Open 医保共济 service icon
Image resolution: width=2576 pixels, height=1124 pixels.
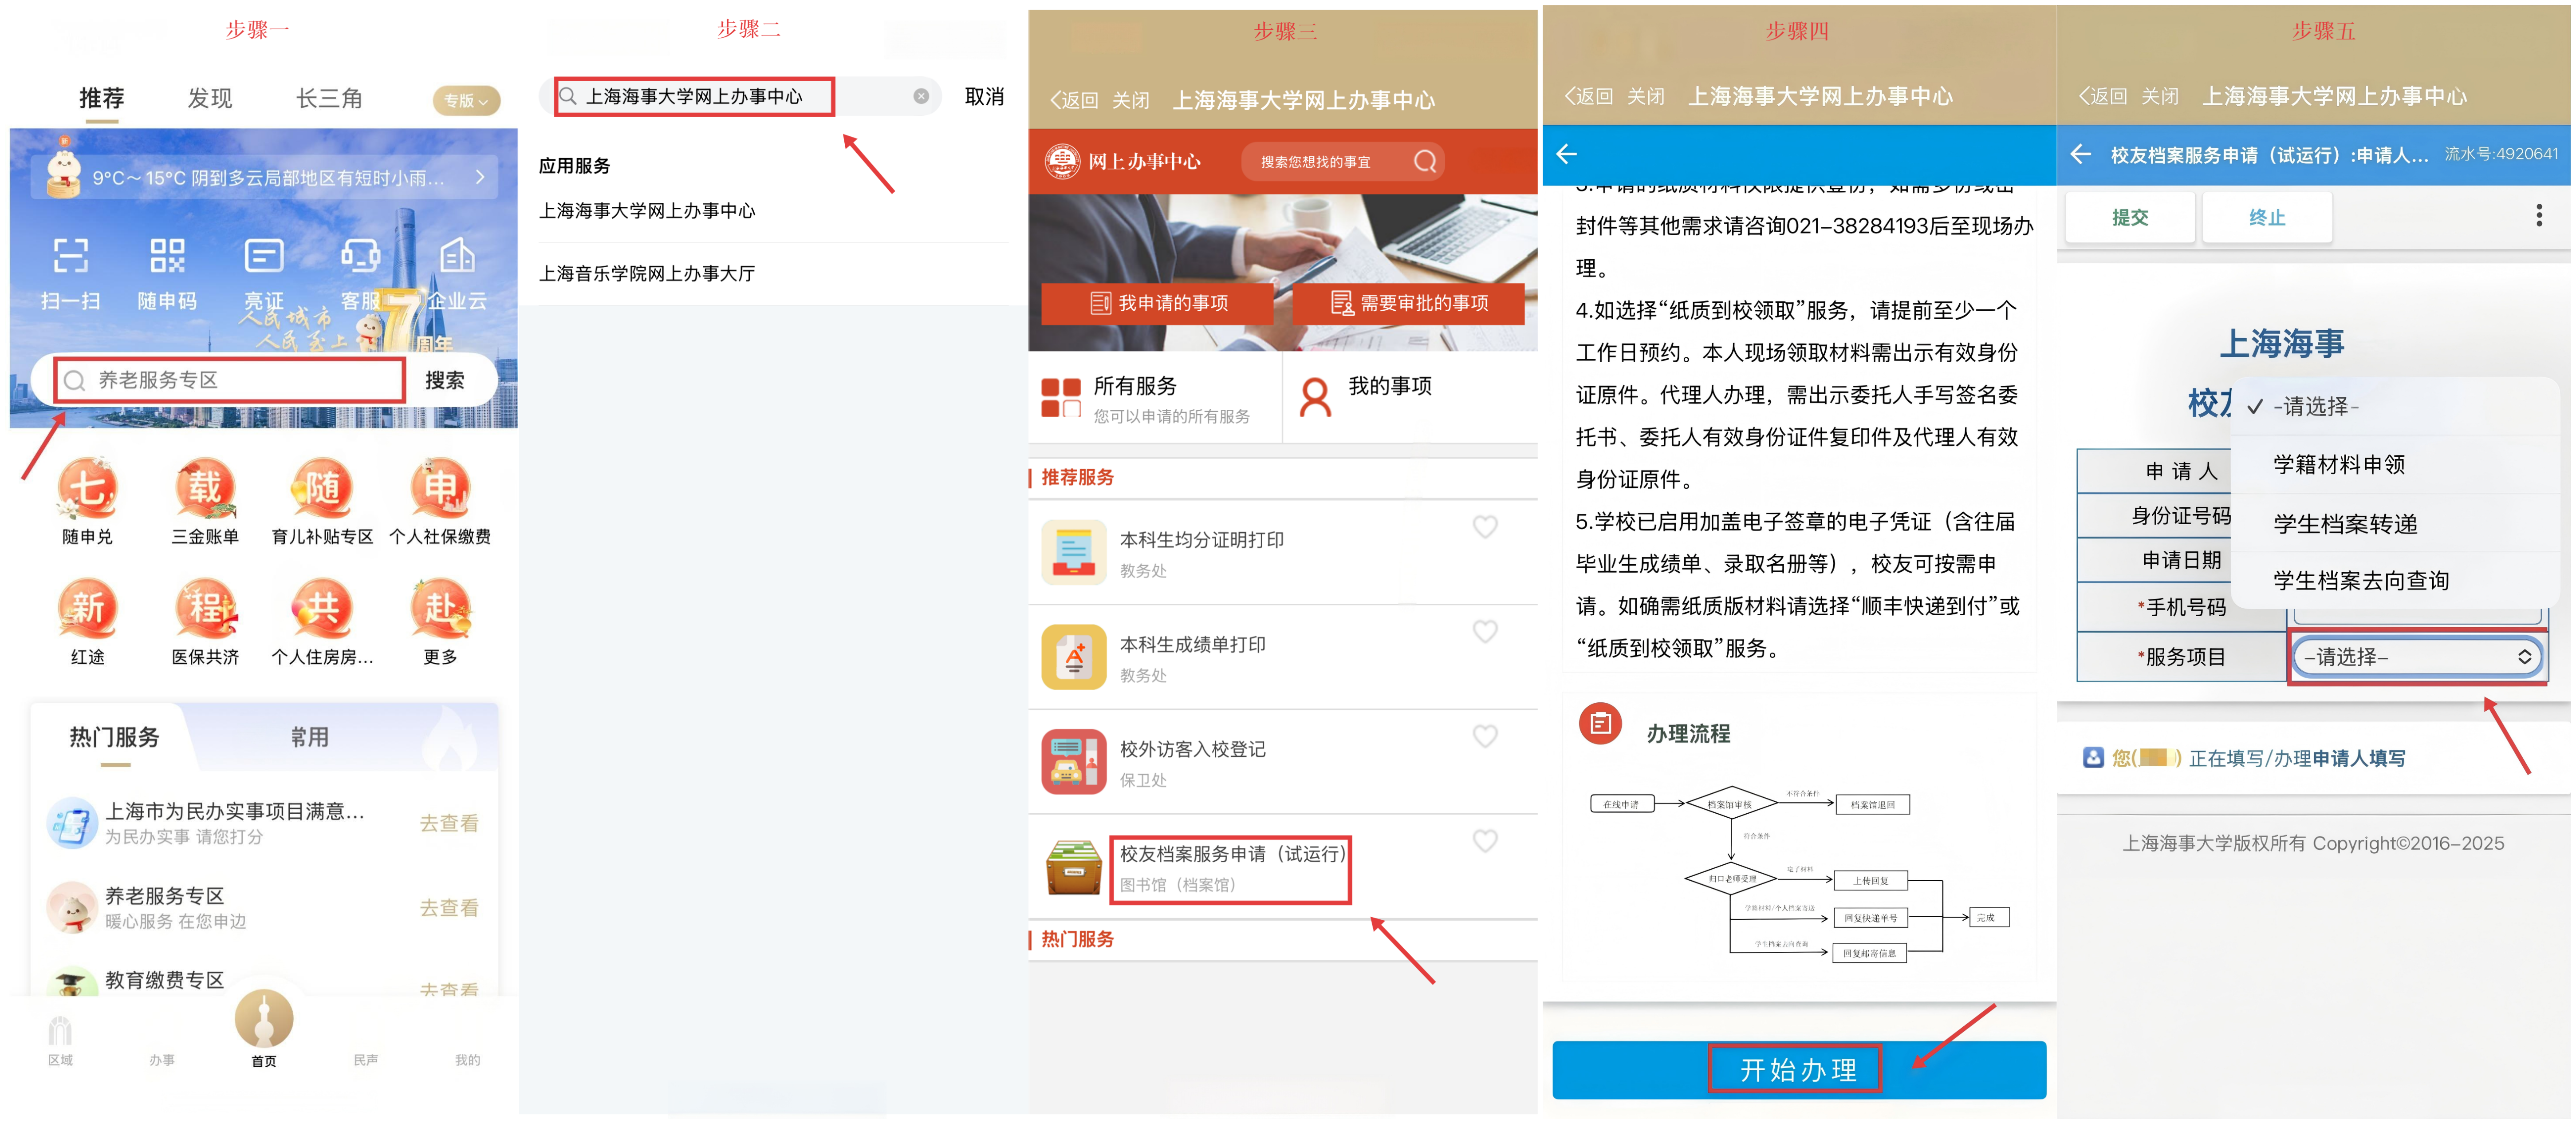point(205,609)
